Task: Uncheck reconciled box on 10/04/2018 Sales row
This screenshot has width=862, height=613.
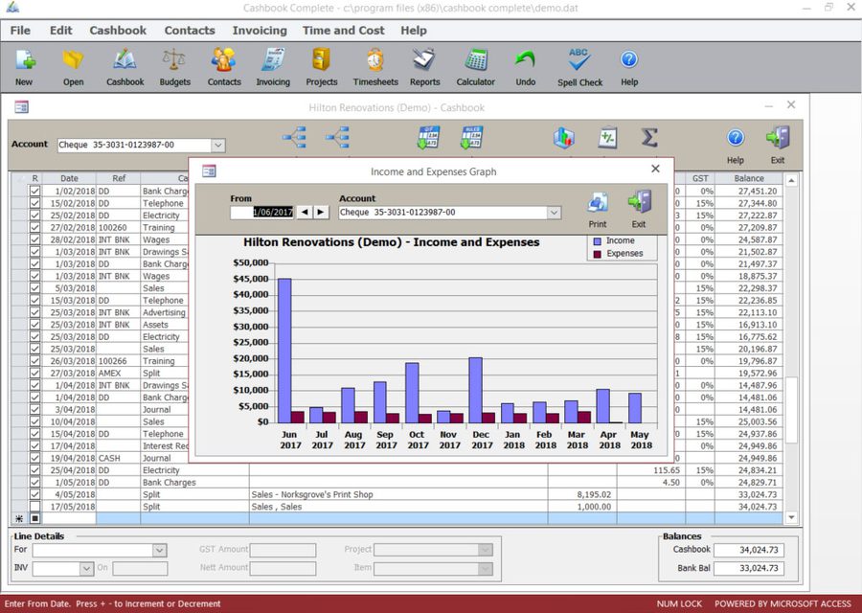Action: coord(34,421)
